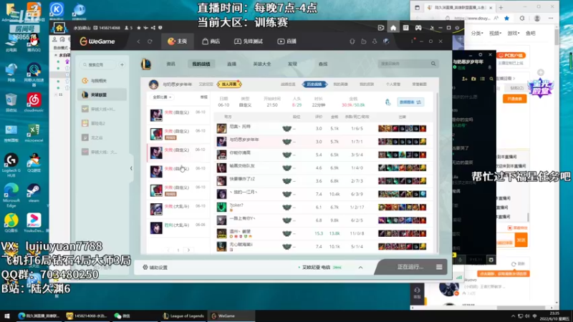Click favorite star in Edge address bar

(506, 19)
